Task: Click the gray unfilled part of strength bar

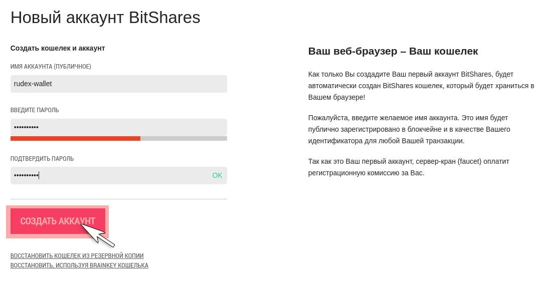Action: (184, 138)
